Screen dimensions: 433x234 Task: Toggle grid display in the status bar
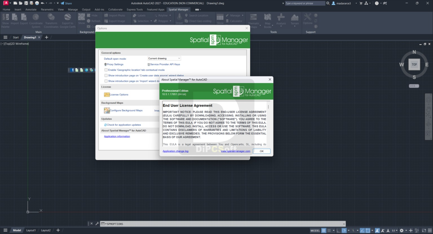[323, 230]
